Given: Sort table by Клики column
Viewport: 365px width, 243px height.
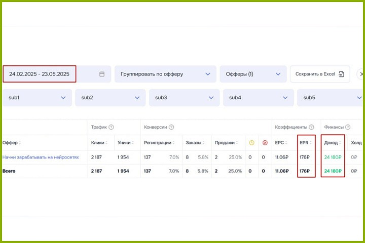Looking at the screenshot, I should tap(99, 143).
